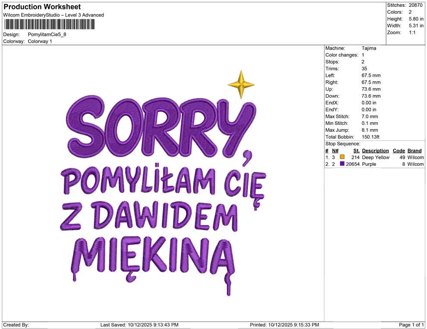The image size is (427, 329).
Task: Click the Brand column header
Action: coord(414,150)
